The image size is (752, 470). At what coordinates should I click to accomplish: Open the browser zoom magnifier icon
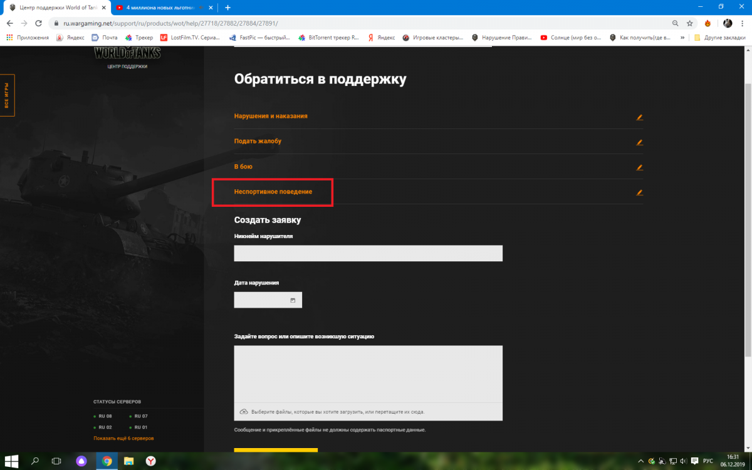click(x=675, y=23)
